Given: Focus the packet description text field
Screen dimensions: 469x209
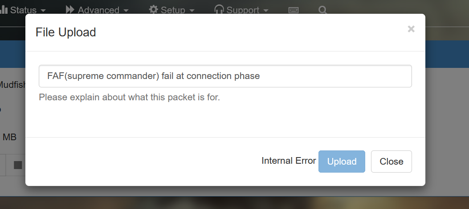Looking at the screenshot, I should coord(225,76).
